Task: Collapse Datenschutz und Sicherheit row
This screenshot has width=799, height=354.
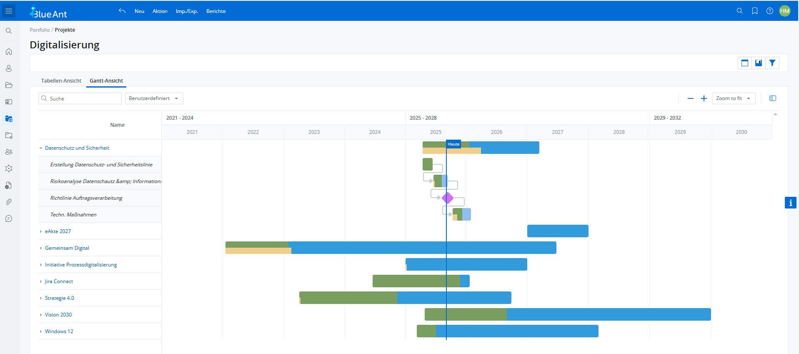Action: pos(41,148)
